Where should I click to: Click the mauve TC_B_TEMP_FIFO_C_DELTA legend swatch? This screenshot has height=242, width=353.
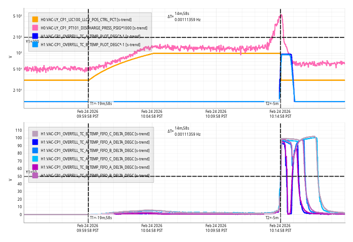tap(35, 134)
